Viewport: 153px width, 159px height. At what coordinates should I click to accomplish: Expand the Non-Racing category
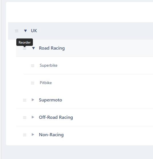(33, 134)
